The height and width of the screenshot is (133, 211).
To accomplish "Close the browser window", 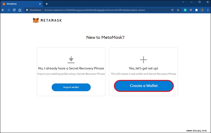I will click(x=208, y=2).
